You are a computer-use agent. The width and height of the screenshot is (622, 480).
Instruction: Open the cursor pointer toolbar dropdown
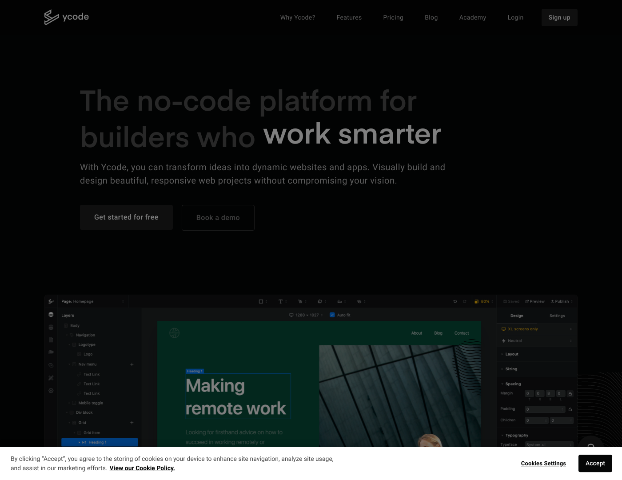[x=302, y=301]
